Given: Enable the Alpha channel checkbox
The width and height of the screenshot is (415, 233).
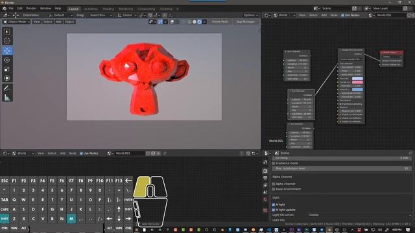Looking at the screenshot, I should (x=274, y=184).
